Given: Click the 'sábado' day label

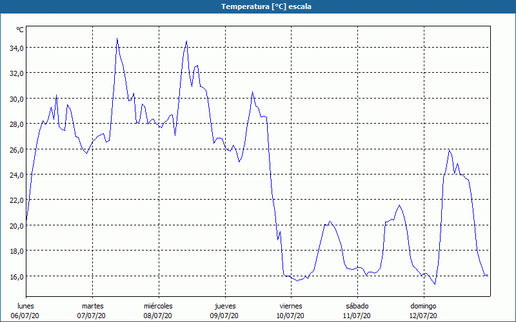Looking at the screenshot, I should point(357,306).
